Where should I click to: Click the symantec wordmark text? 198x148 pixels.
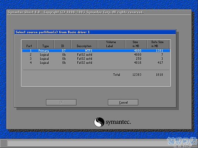[x=118, y=122]
